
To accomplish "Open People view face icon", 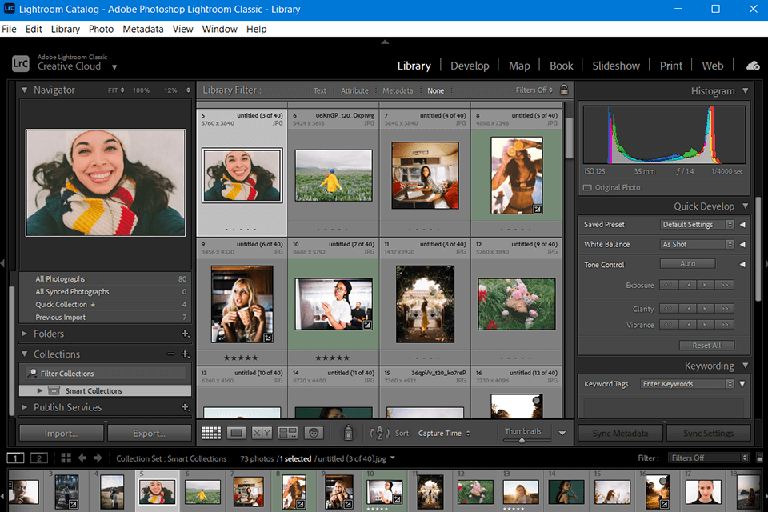I will [314, 433].
